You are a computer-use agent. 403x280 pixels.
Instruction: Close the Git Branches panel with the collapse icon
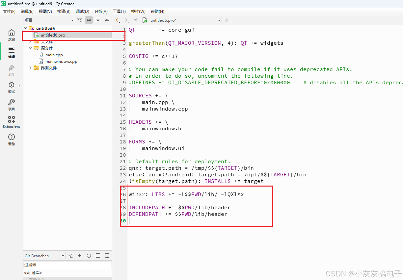(107, 256)
